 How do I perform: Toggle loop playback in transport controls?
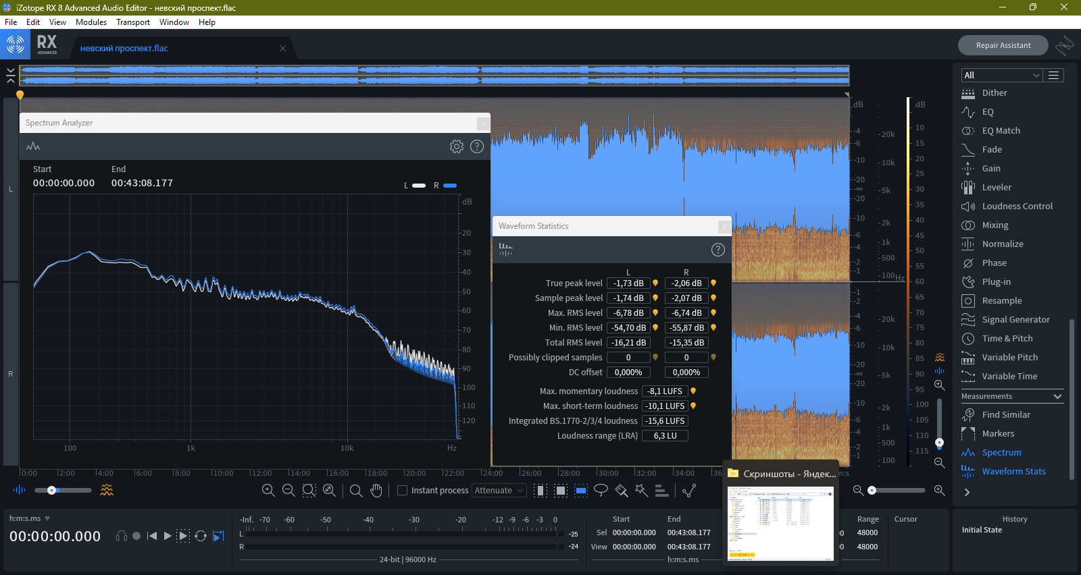pos(201,536)
